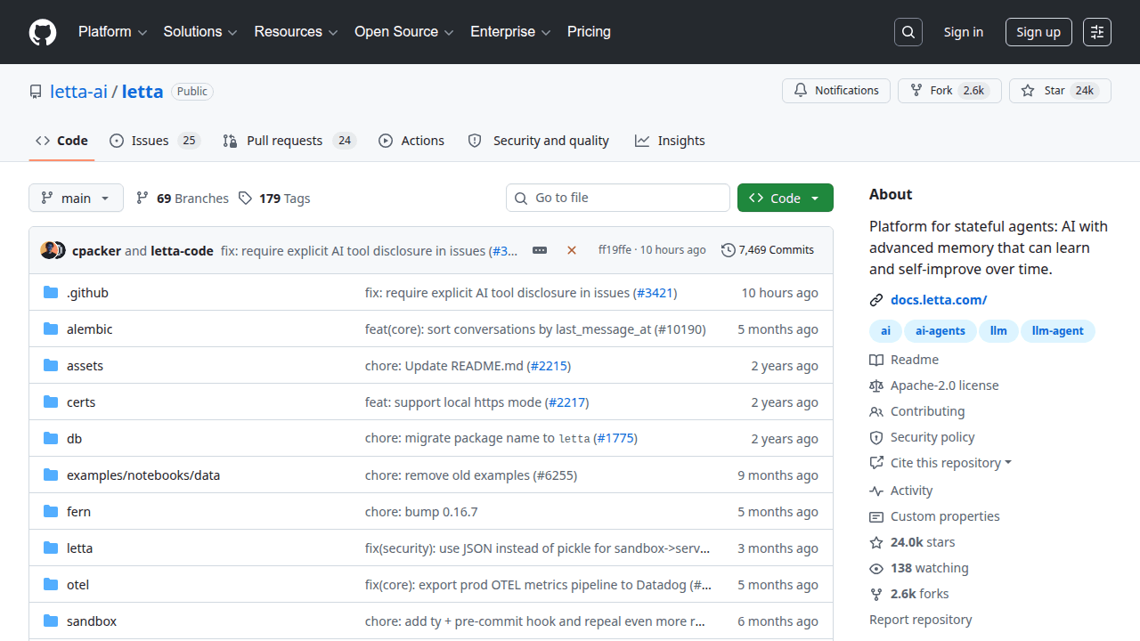Select the llm-agent topic tag
The width and height of the screenshot is (1140, 641).
(1058, 331)
